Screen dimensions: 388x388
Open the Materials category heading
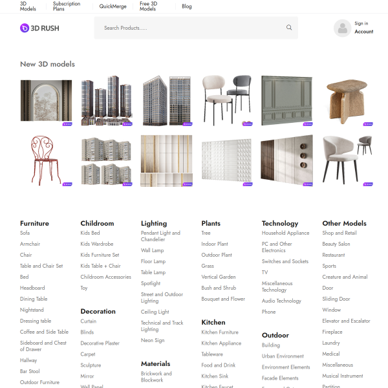pyautogui.click(x=156, y=363)
